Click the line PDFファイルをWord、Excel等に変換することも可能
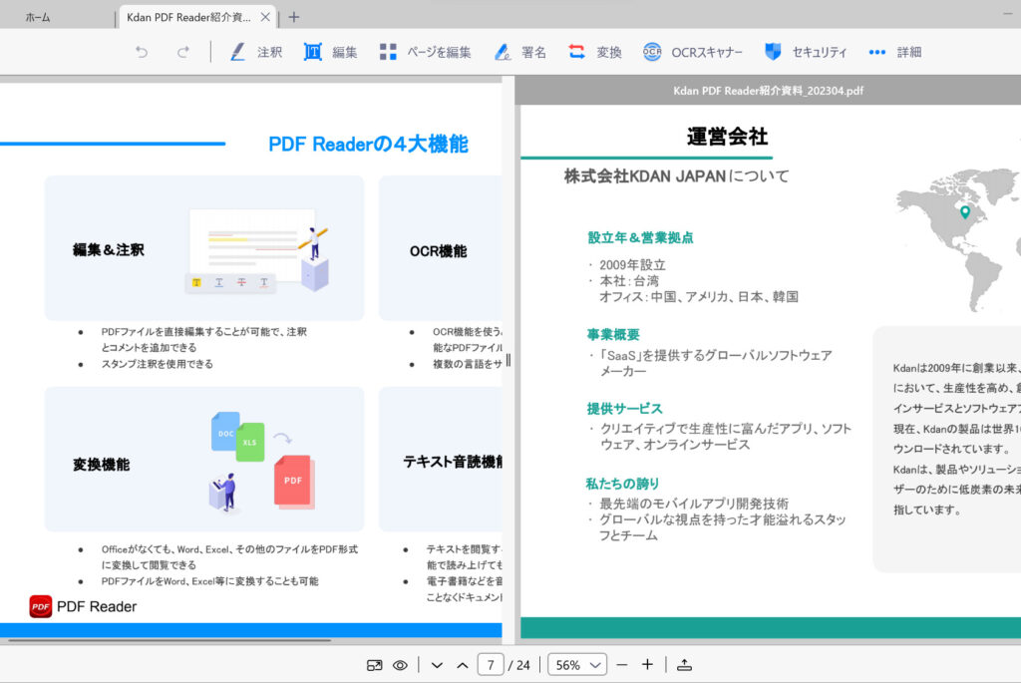The width and height of the screenshot is (1021, 683). (x=209, y=580)
